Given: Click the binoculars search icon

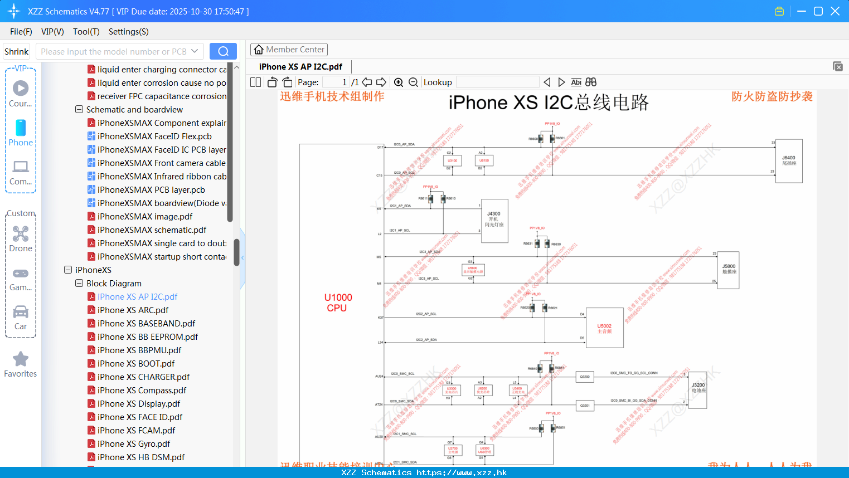Looking at the screenshot, I should 591,82.
